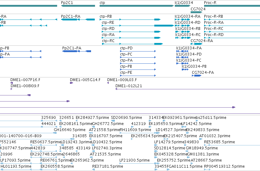Select the Proc-R-RA transcript label
Image resolution: width=260 pixels, height=171 pixels.
coord(214,23)
